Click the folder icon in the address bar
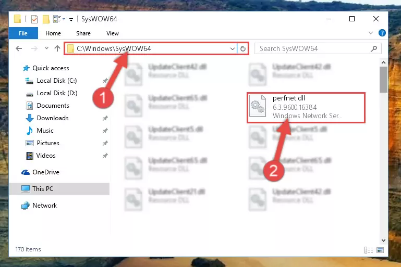Image resolution: width=401 pixels, height=267 pixels. tap(70, 48)
